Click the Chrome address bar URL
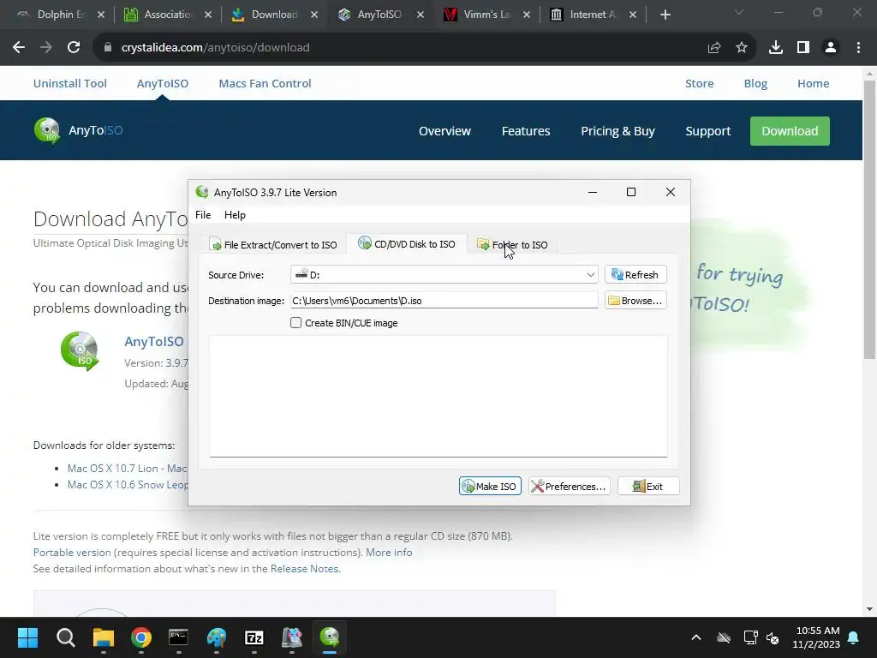Viewport: 877px width, 658px height. (x=215, y=48)
